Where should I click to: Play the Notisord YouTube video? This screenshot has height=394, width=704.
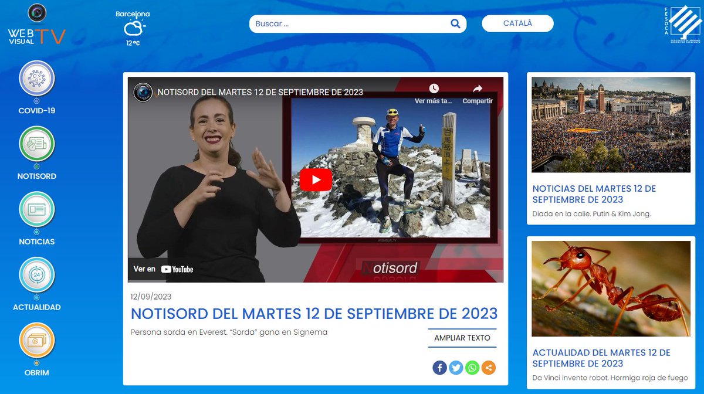[x=316, y=180]
